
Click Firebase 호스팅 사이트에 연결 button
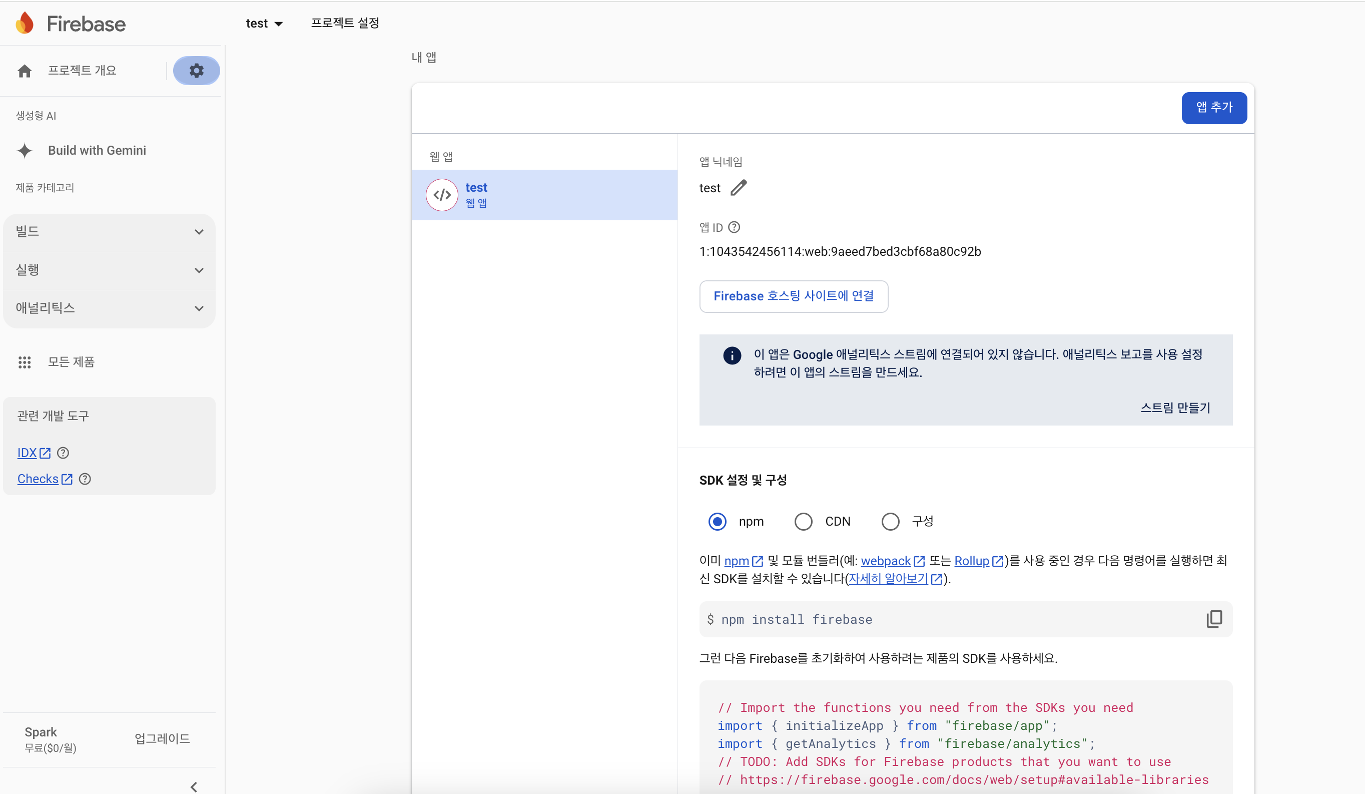pyautogui.click(x=793, y=296)
